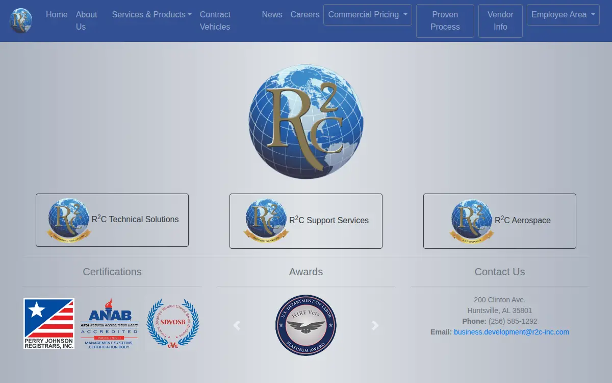Email business.development@r2c-inc.com link

(x=512, y=332)
